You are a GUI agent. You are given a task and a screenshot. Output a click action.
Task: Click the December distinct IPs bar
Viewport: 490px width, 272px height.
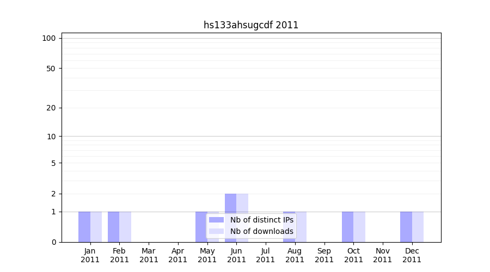406,227
